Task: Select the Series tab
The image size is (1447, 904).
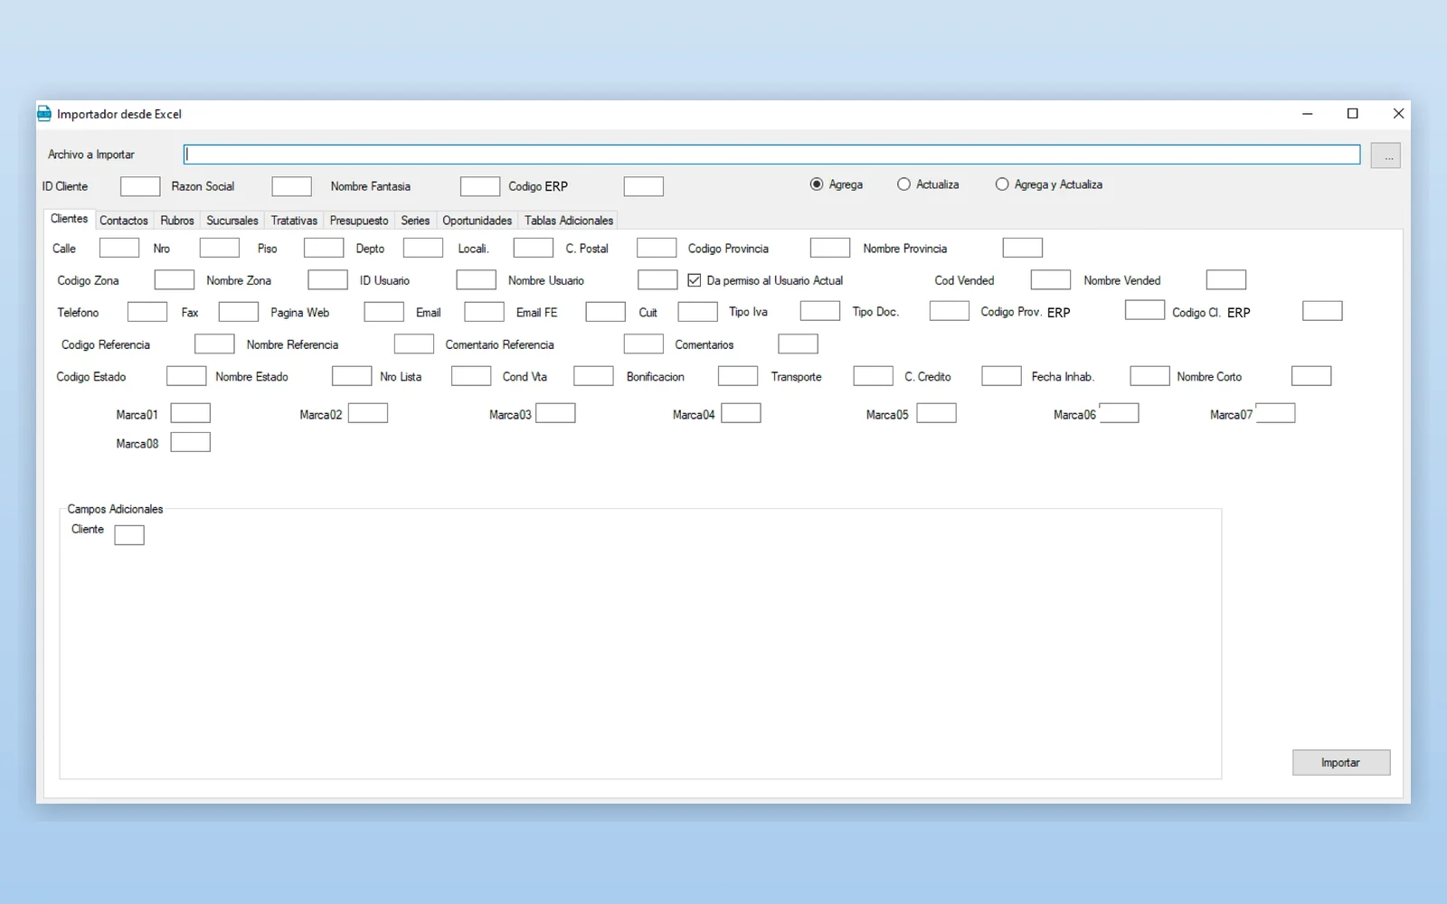Action: point(415,221)
